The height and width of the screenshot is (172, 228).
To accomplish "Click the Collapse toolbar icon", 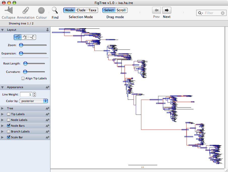I will coord(9,11).
